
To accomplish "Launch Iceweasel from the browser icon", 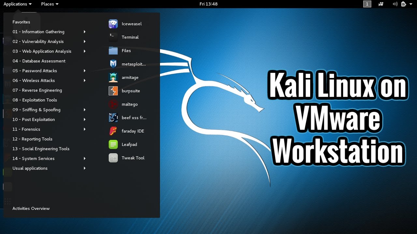I will coord(113,24).
